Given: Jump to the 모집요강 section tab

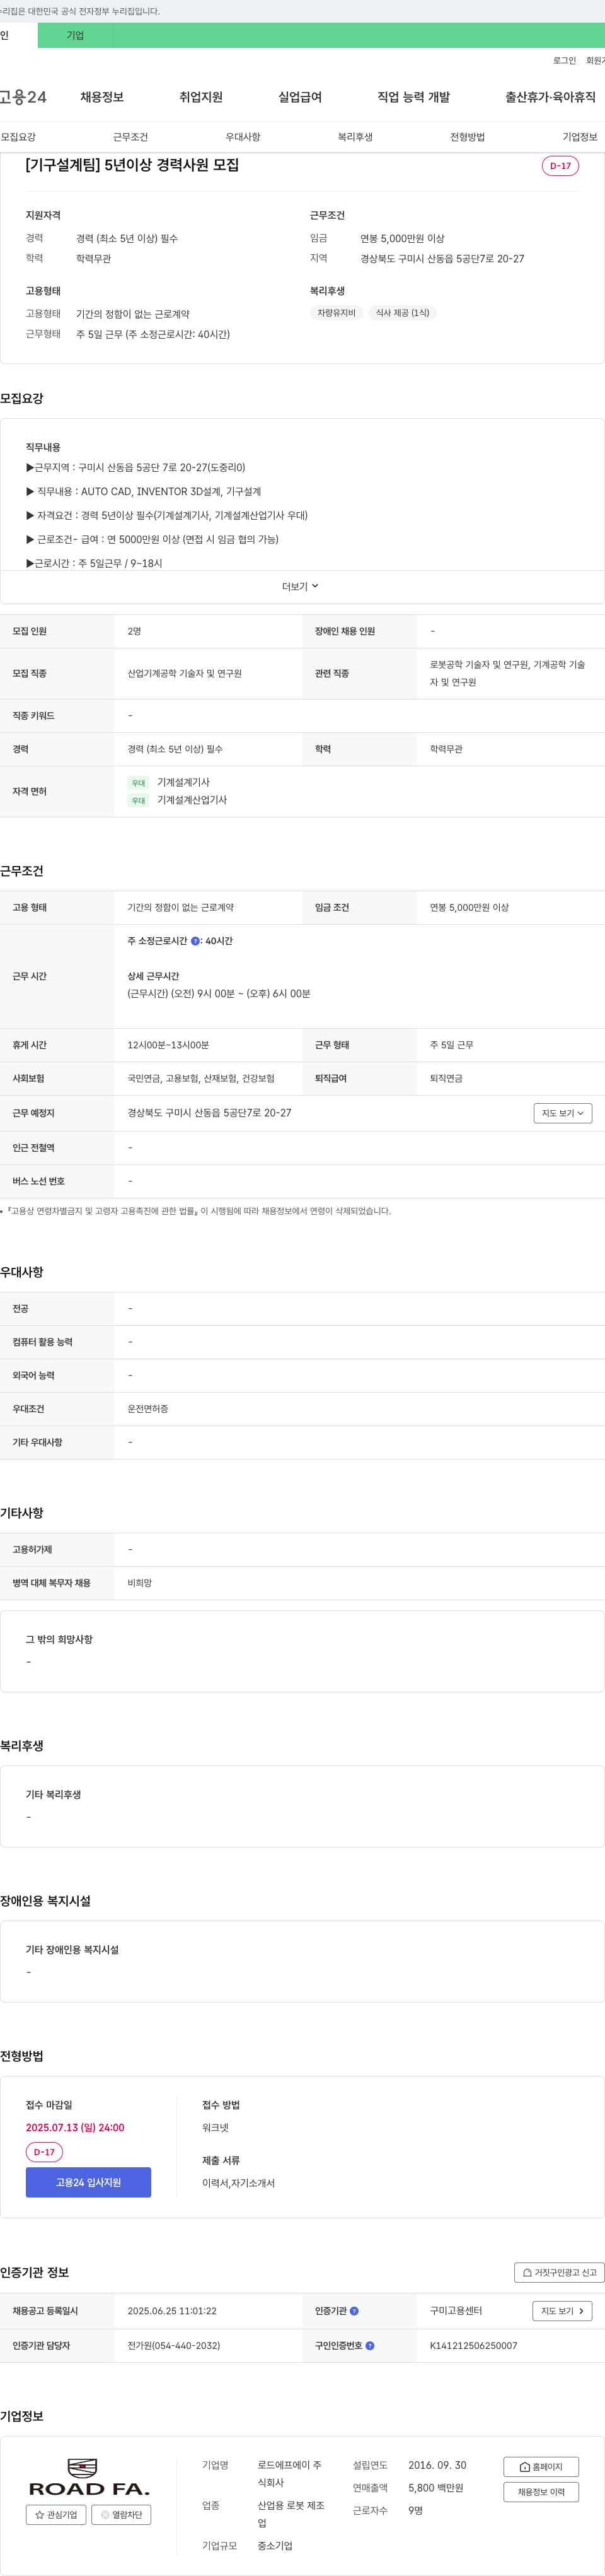Looking at the screenshot, I should click(18, 137).
